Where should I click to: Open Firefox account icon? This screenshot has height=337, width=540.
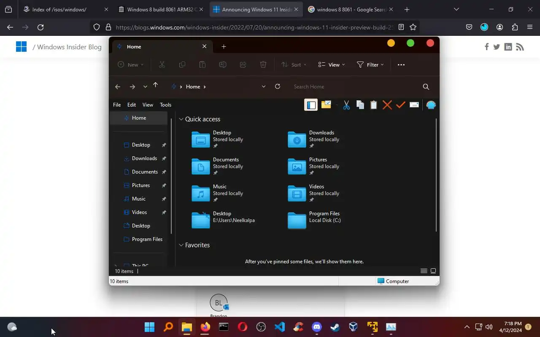(x=499, y=27)
